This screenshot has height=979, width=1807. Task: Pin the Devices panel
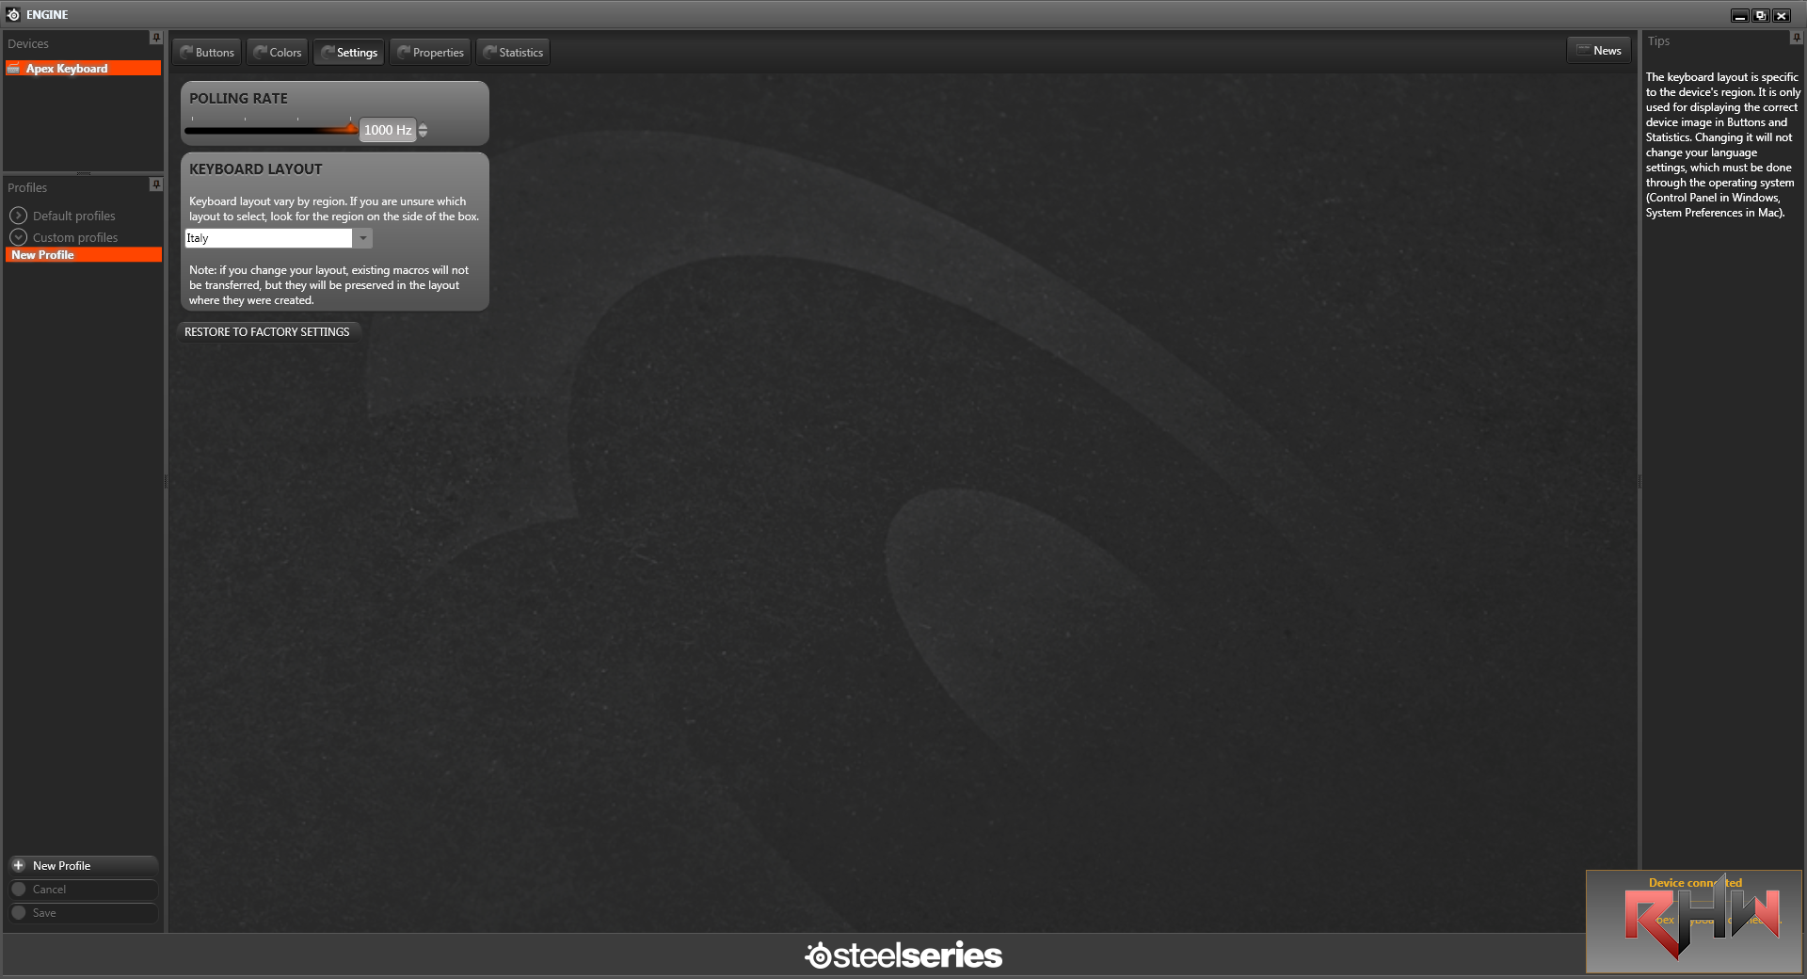(x=156, y=38)
